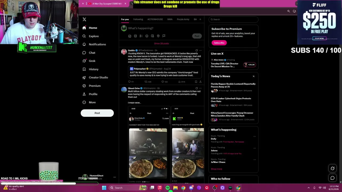This screenshot has height=192, width=342.
Task: Click the X Search field
Action: pos(234,19)
